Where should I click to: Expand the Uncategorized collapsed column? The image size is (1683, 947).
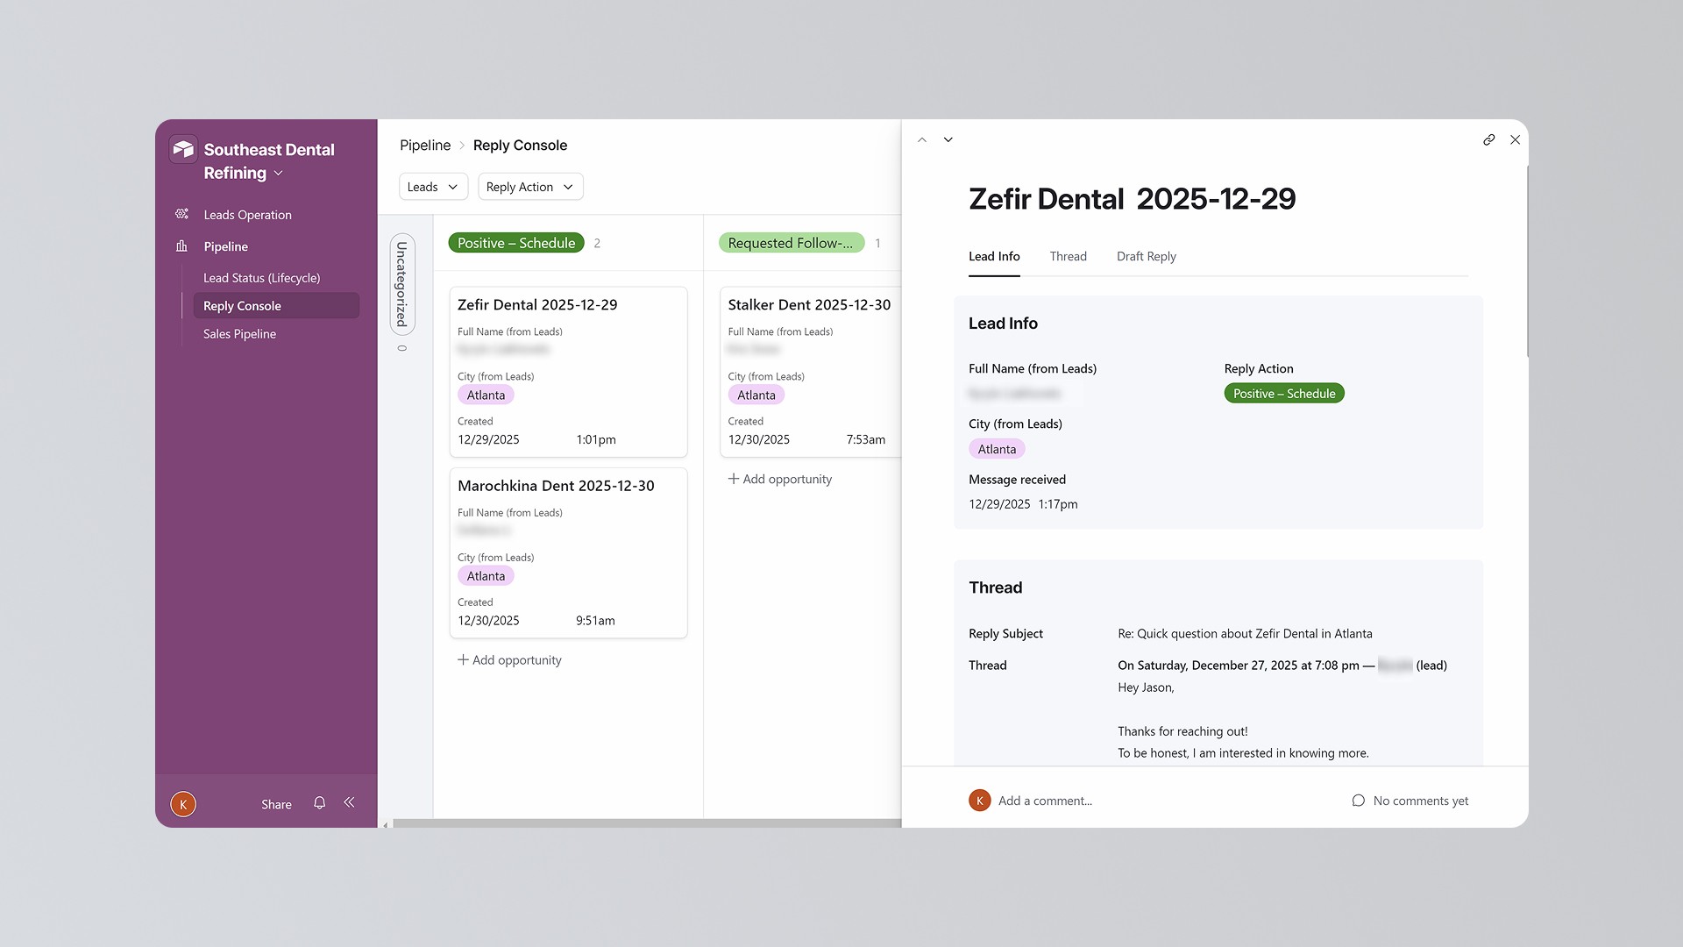click(401, 284)
